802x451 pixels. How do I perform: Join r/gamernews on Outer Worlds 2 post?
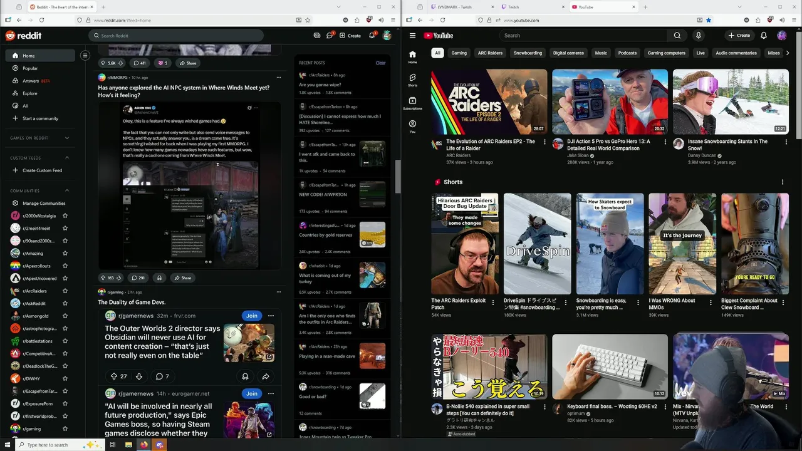pyautogui.click(x=252, y=316)
